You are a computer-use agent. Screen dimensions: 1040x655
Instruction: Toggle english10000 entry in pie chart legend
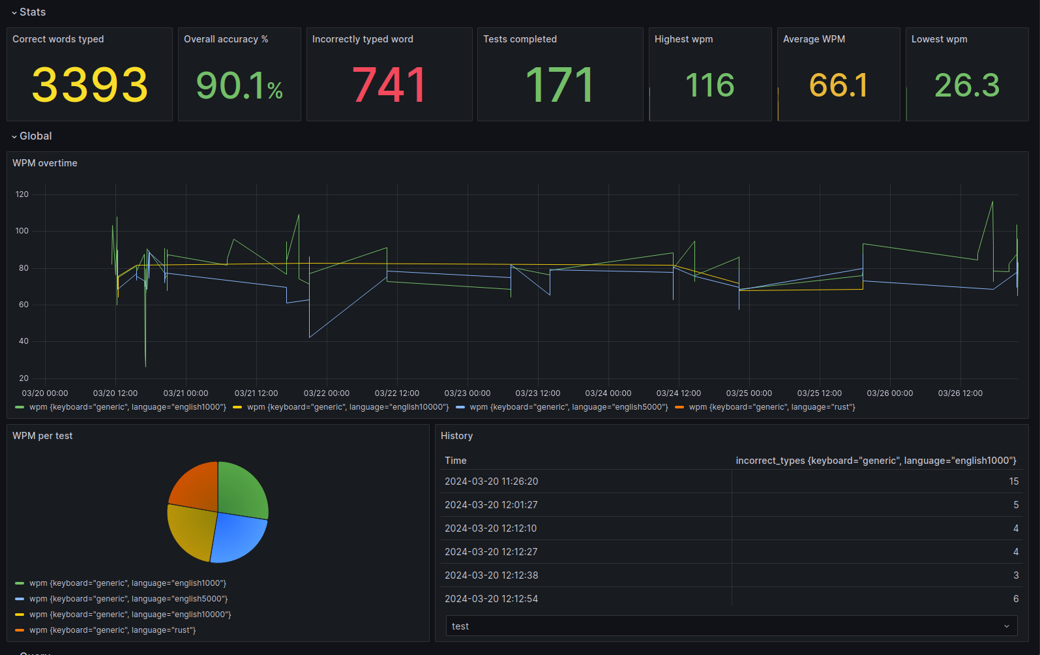pyautogui.click(x=130, y=615)
